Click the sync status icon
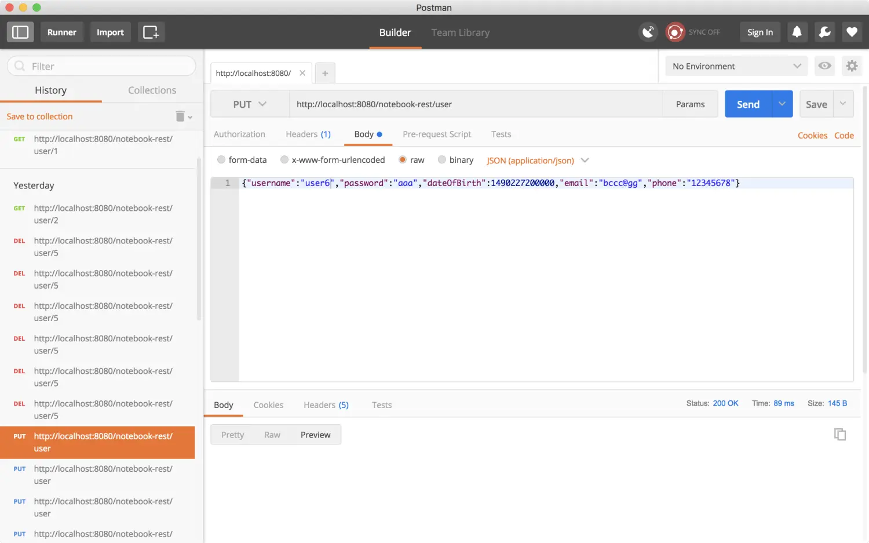Screen dimensions: 869x543 click(x=675, y=32)
